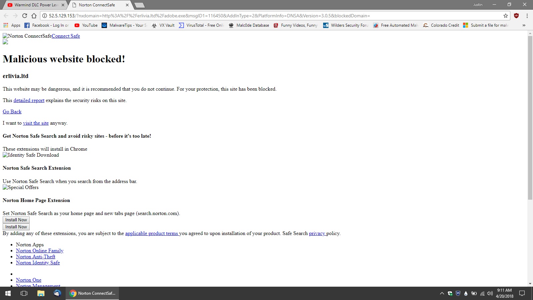This screenshot has height=300, width=533.
Task: Close the Warmind DLC YouTube tab
Action: click(x=63, y=5)
